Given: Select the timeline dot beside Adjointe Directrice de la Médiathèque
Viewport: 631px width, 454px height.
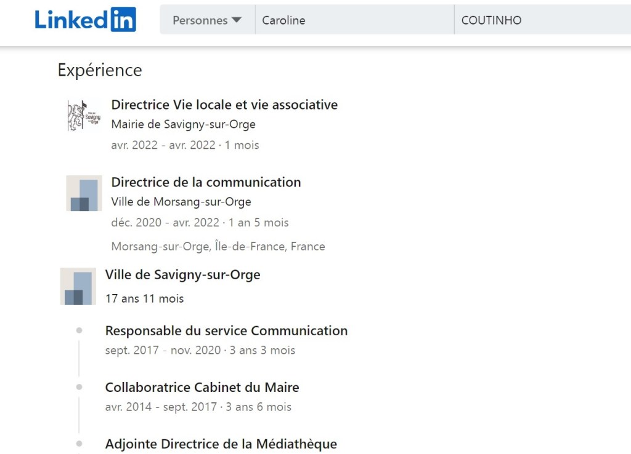Looking at the screenshot, I should [79, 443].
